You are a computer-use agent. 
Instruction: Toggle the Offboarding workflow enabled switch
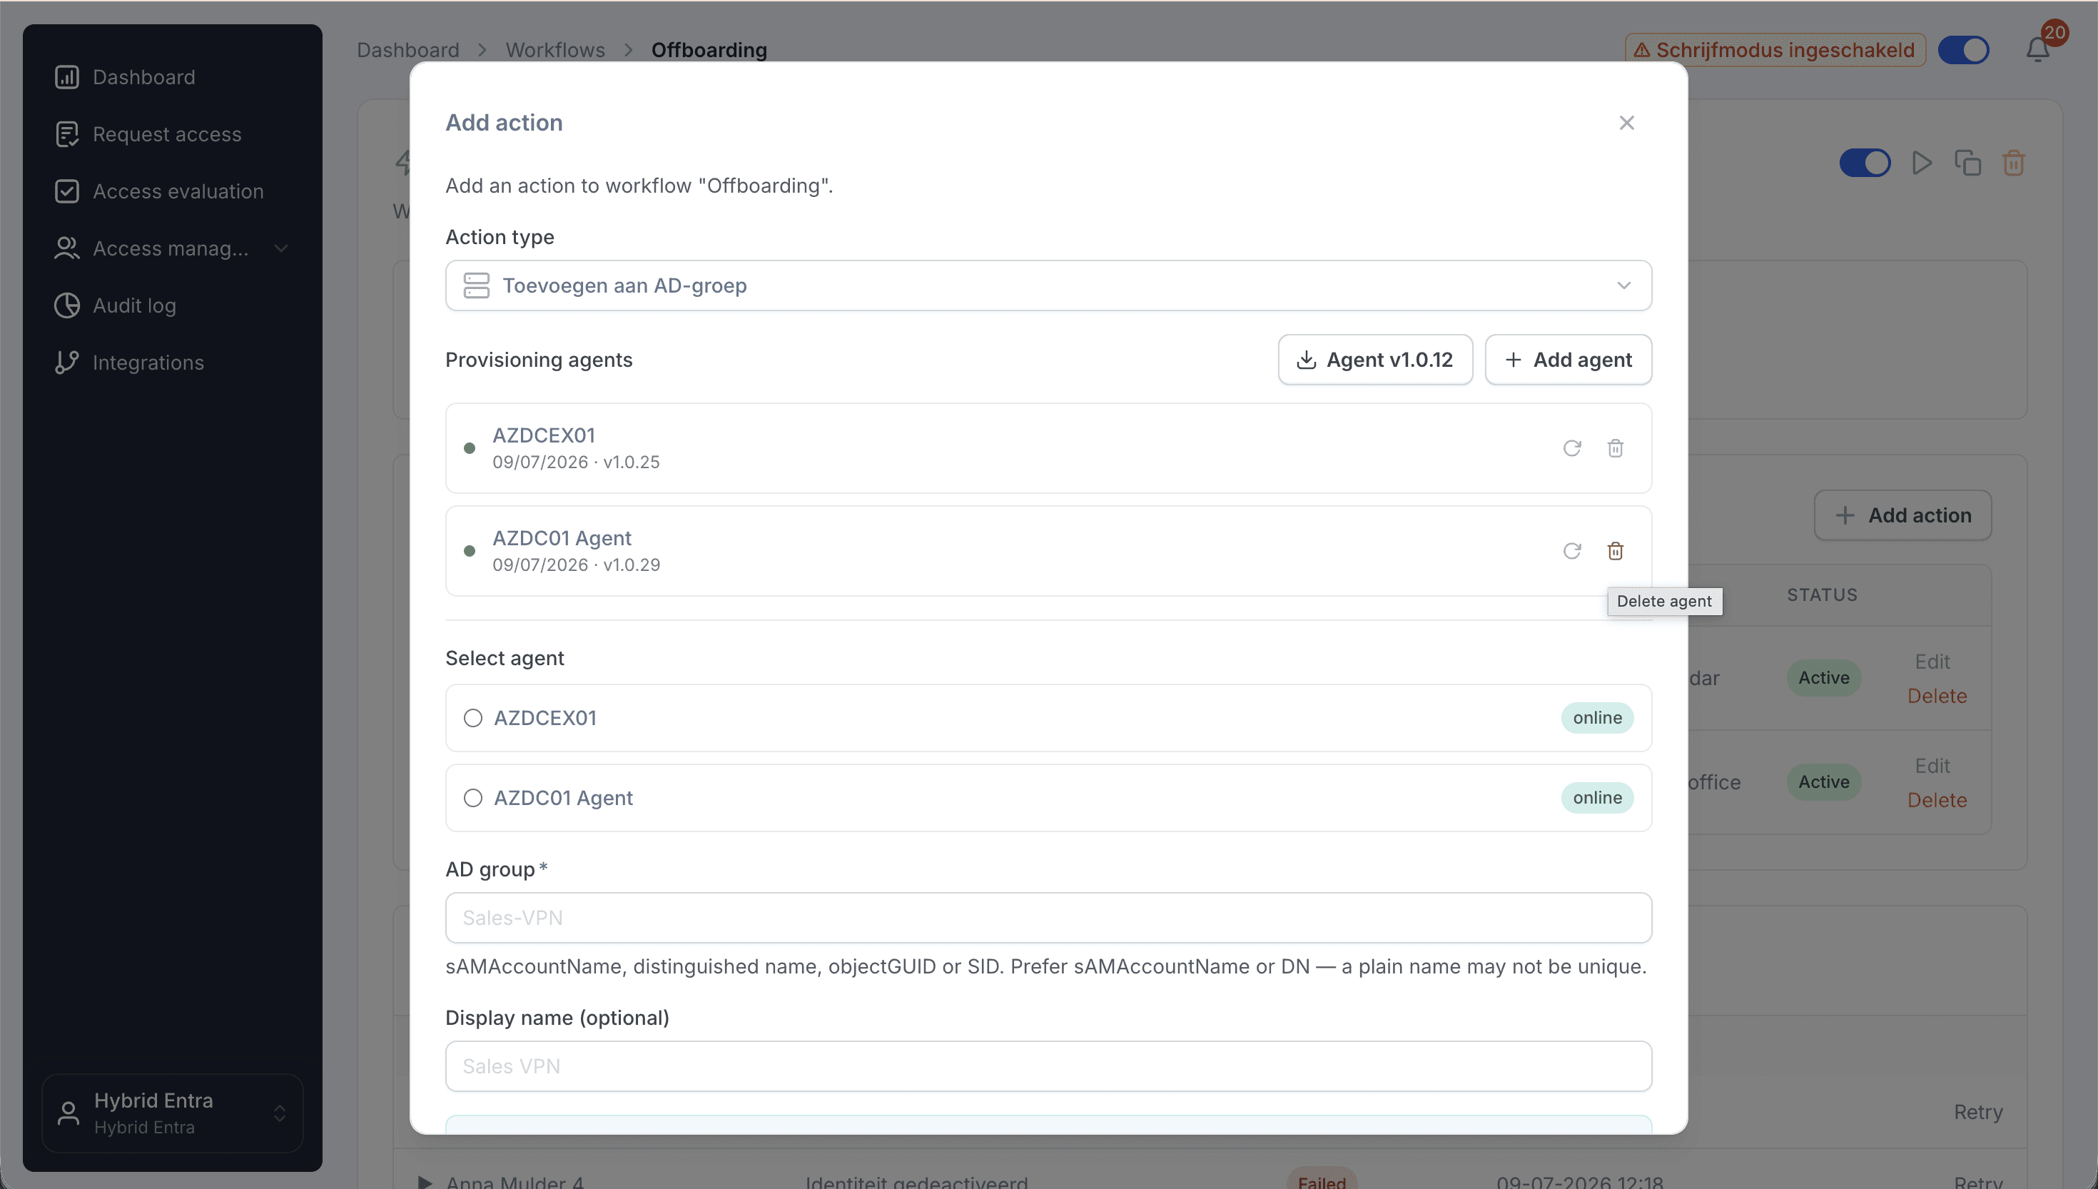[1865, 163]
